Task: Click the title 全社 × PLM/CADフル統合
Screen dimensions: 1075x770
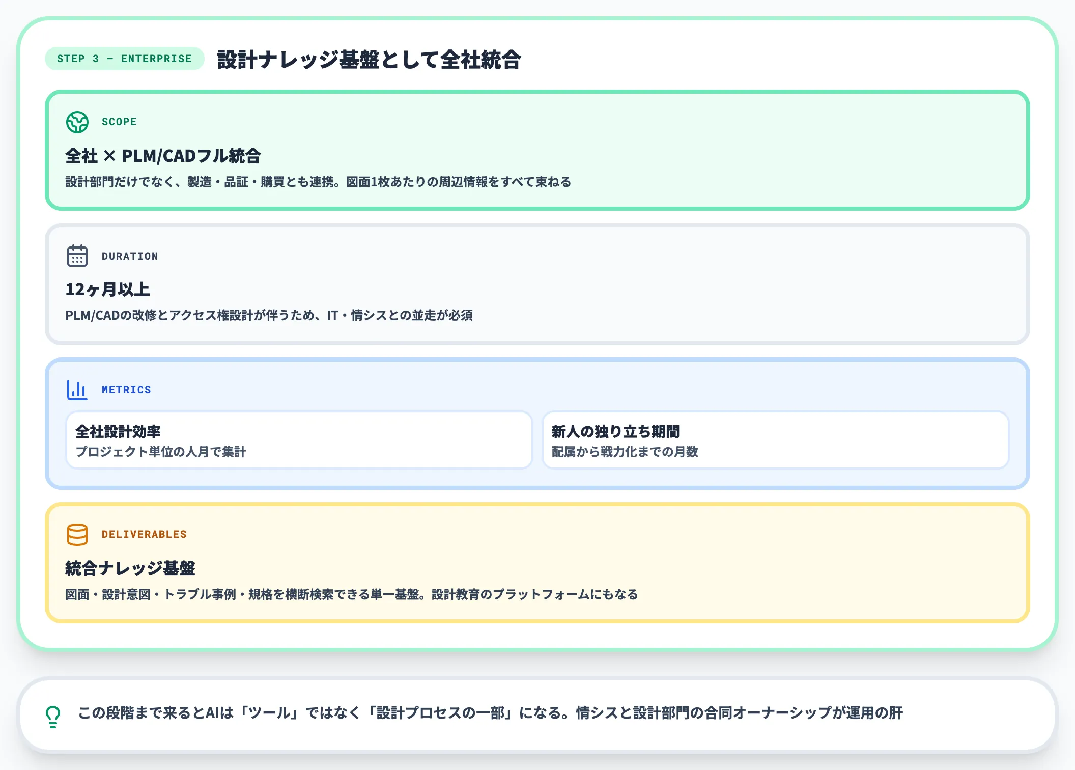Action: point(163,156)
